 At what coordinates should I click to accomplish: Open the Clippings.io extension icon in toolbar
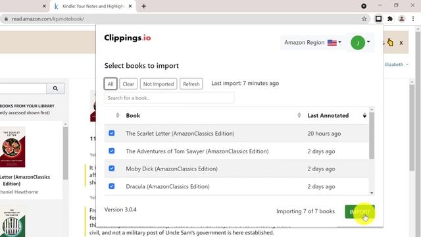pyautogui.click(x=378, y=18)
